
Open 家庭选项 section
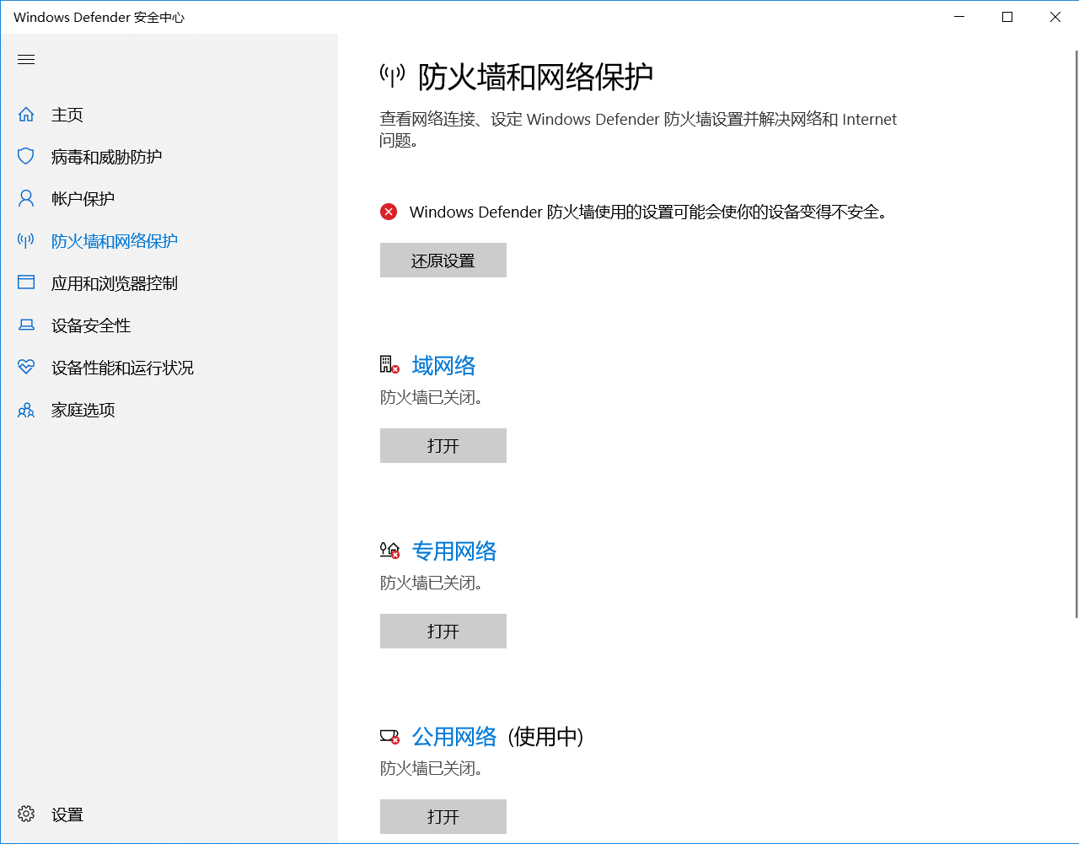click(x=169, y=410)
